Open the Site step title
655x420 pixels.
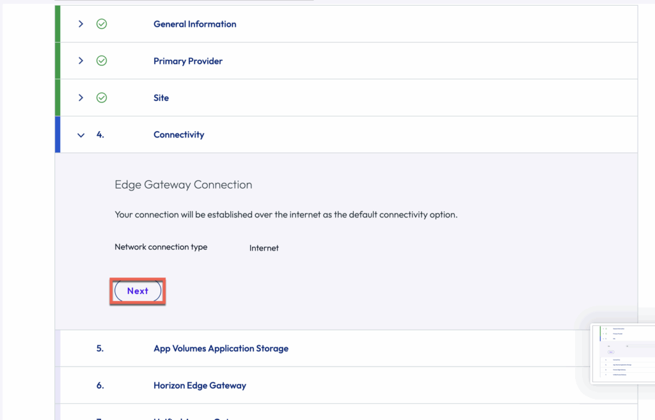point(161,98)
